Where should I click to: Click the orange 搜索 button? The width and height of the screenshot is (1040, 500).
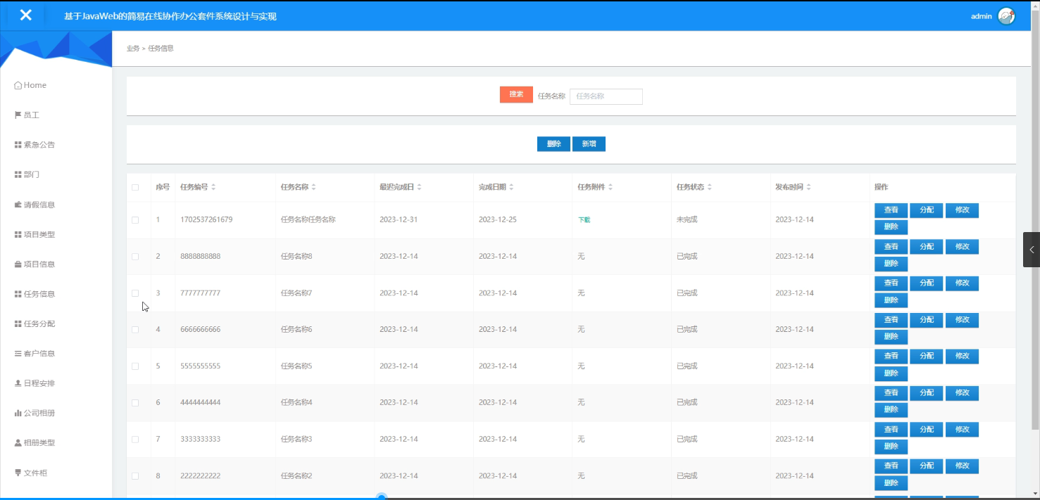(516, 94)
